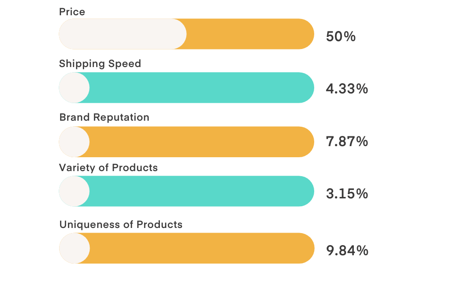Click the teal Variety of Products bar
The width and height of the screenshot is (456, 283).
tap(201, 191)
